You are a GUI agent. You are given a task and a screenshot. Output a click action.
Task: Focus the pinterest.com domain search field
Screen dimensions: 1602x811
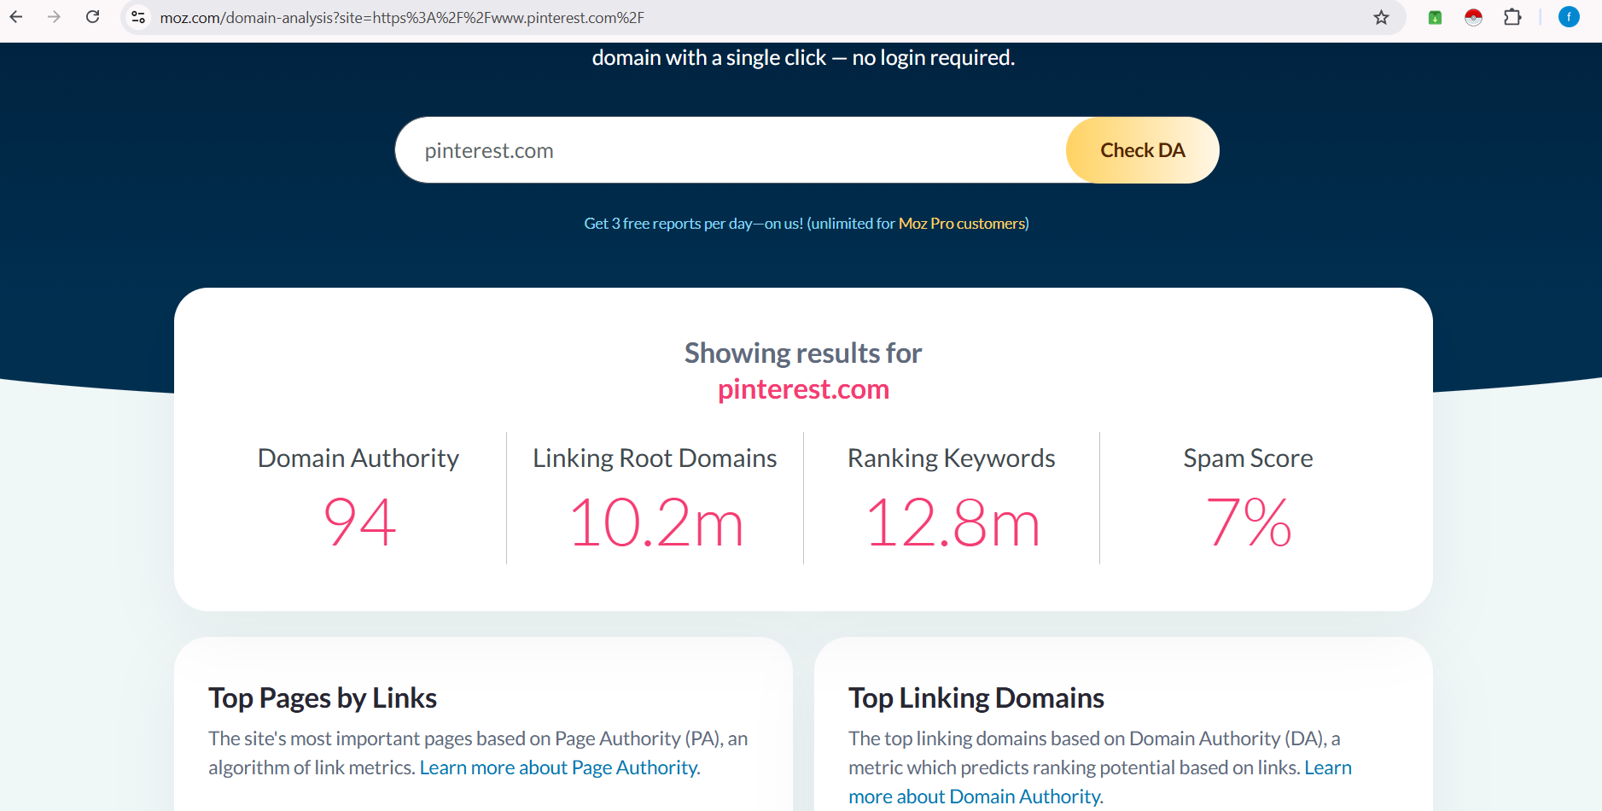point(731,150)
